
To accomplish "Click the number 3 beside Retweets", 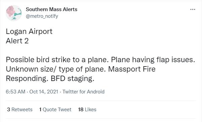I will [x=8, y=110].
